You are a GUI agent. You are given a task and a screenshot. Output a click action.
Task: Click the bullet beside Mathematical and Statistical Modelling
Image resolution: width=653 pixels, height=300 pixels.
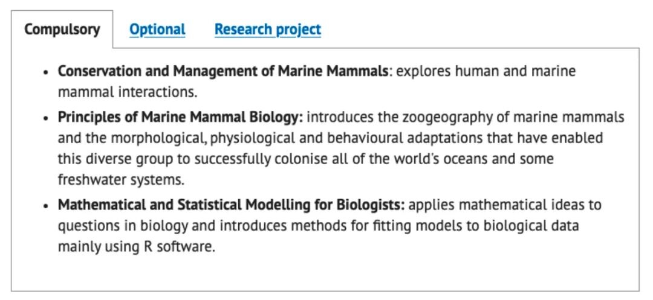coord(46,206)
